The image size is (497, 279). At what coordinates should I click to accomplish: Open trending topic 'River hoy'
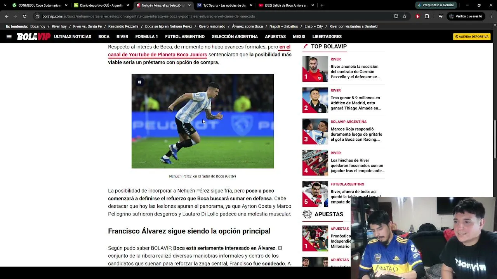pos(59,26)
